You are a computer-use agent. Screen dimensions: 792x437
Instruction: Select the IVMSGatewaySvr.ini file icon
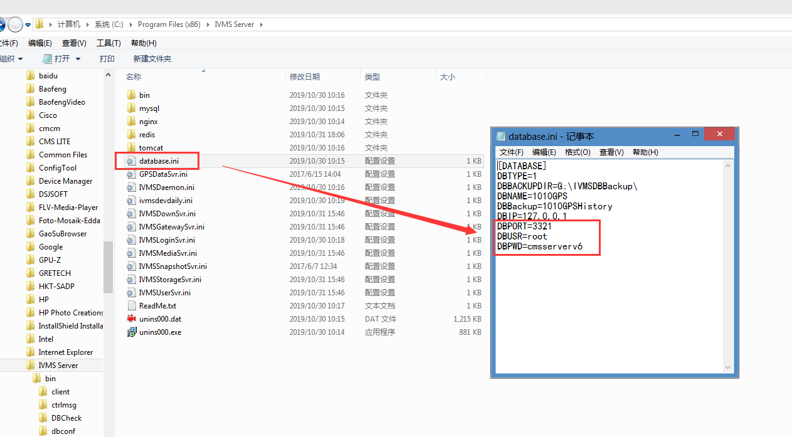tap(131, 226)
